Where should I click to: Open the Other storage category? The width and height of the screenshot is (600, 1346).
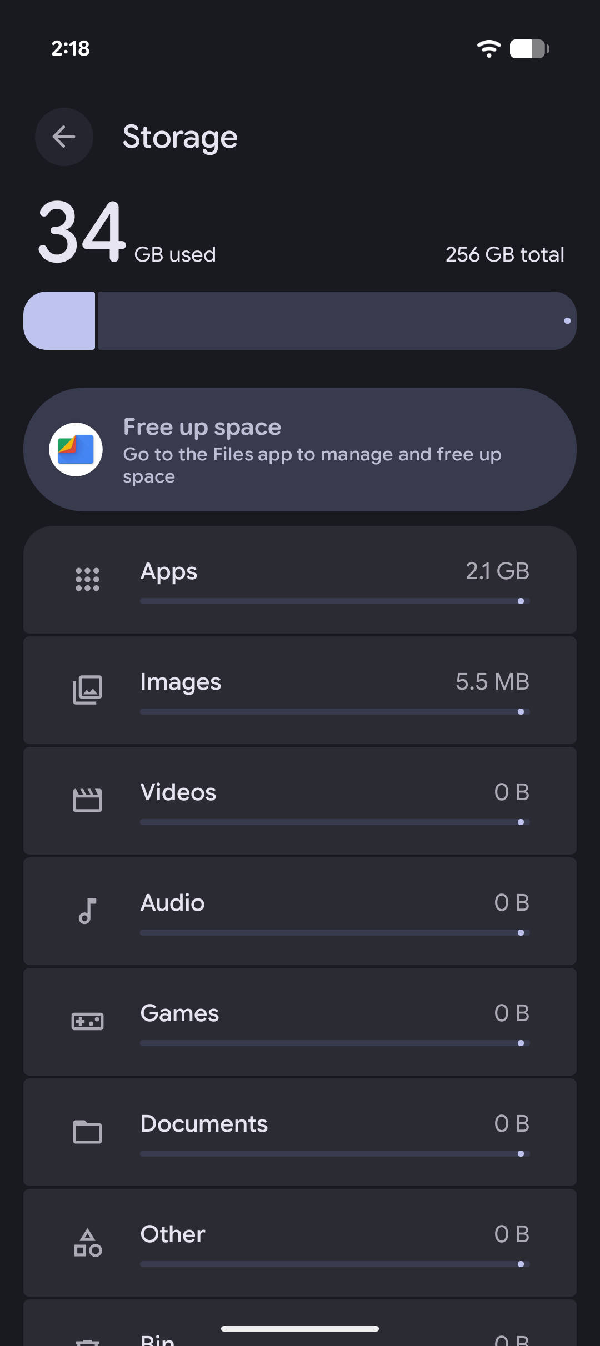point(300,1243)
